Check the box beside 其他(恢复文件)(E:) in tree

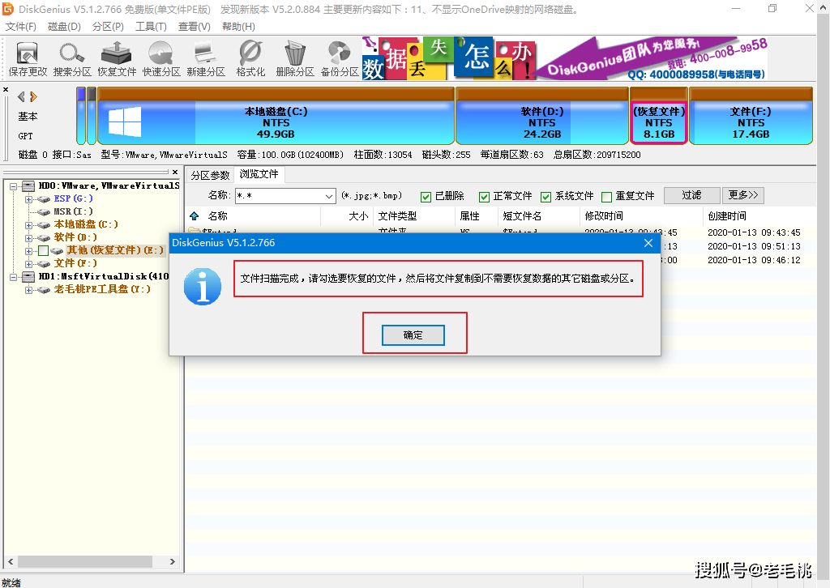coord(44,250)
